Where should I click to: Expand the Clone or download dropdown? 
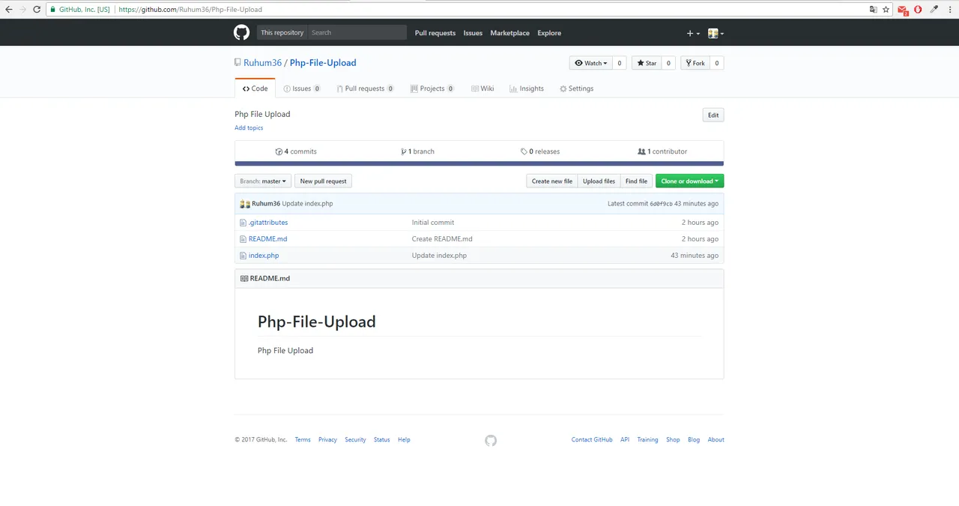[689, 181]
